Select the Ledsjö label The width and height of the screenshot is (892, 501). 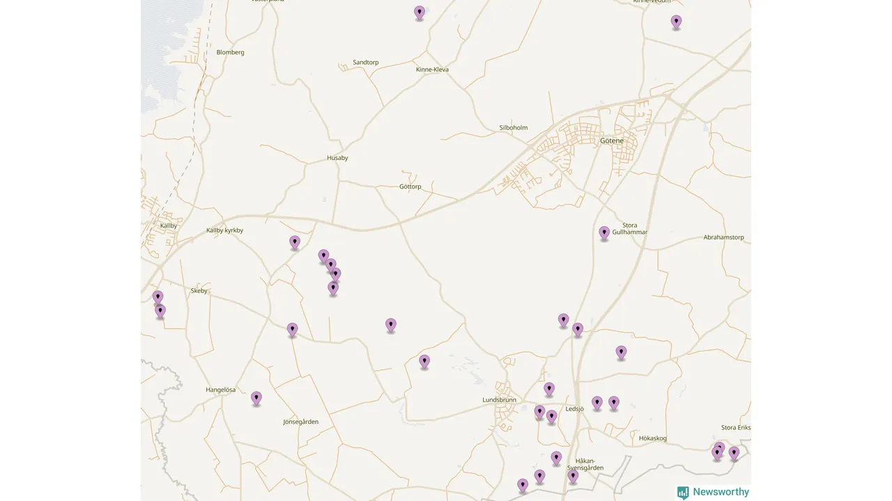(575, 408)
